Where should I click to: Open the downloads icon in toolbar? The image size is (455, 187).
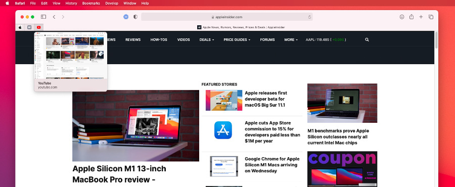tap(402, 17)
